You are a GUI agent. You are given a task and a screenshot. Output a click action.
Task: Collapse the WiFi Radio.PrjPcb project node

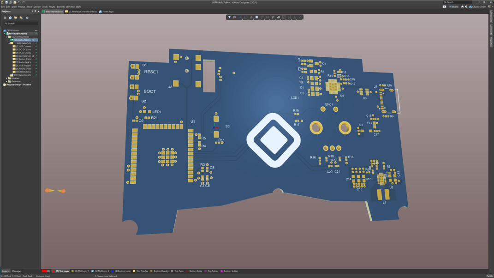5,34
